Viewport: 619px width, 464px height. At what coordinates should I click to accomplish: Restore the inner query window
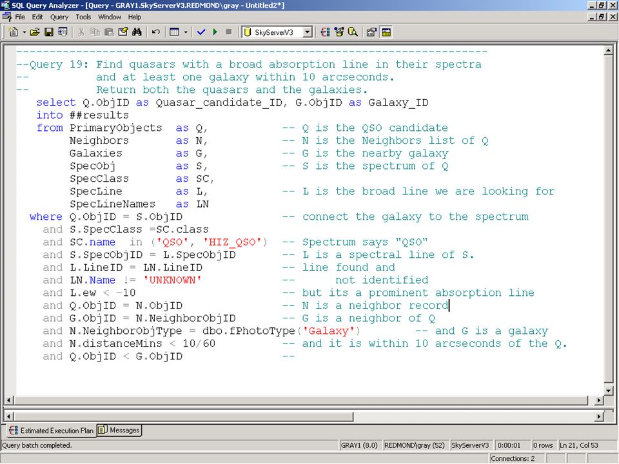tap(601, 17)
